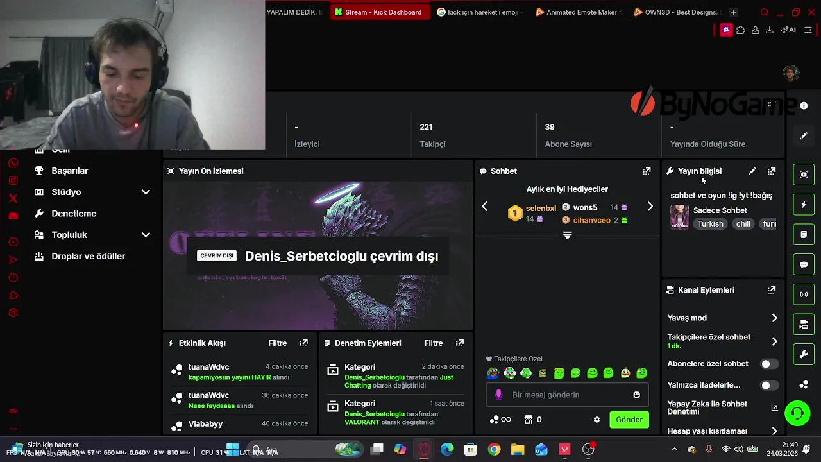Pop out the Sohbet chat panel

[x=647, y=171]
